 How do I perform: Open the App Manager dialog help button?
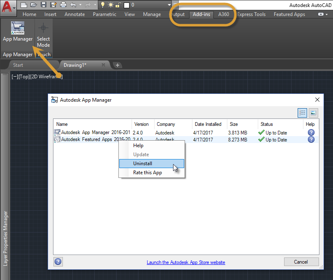pyautogui.click(x=58, y=262)
